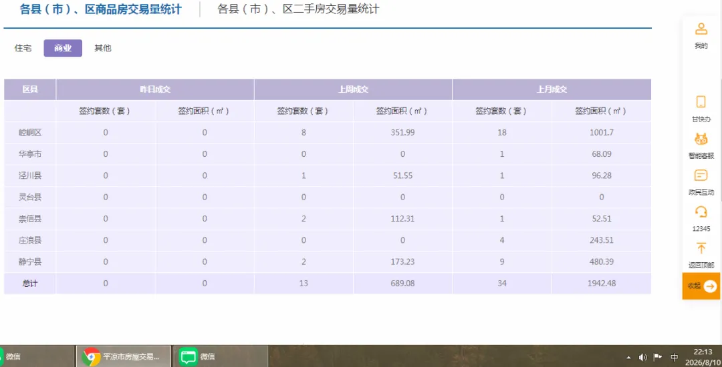Screen dimensions: 722x367
Task: Switch to 各县（市）、区二手房交易量统计 tab
Action: coord(298,9)
